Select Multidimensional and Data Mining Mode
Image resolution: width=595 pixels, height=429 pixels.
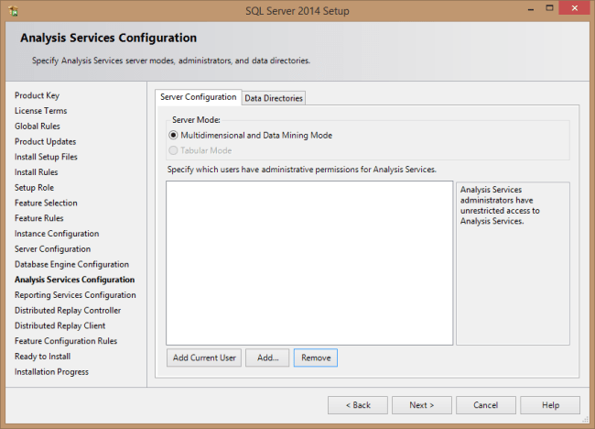click(174, 135)
